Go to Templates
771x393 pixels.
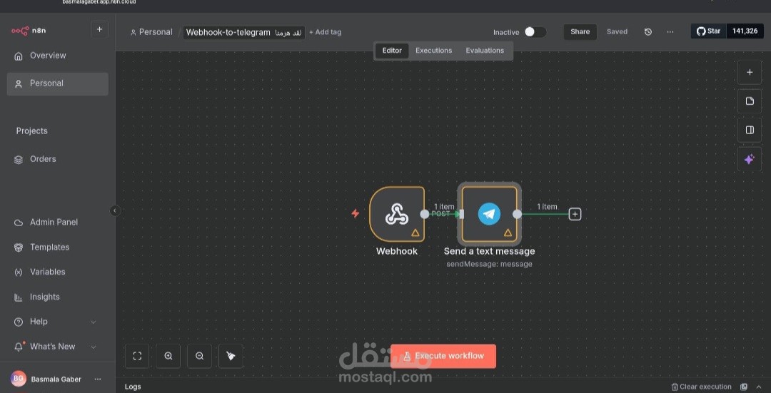click(x=58, y=247)
